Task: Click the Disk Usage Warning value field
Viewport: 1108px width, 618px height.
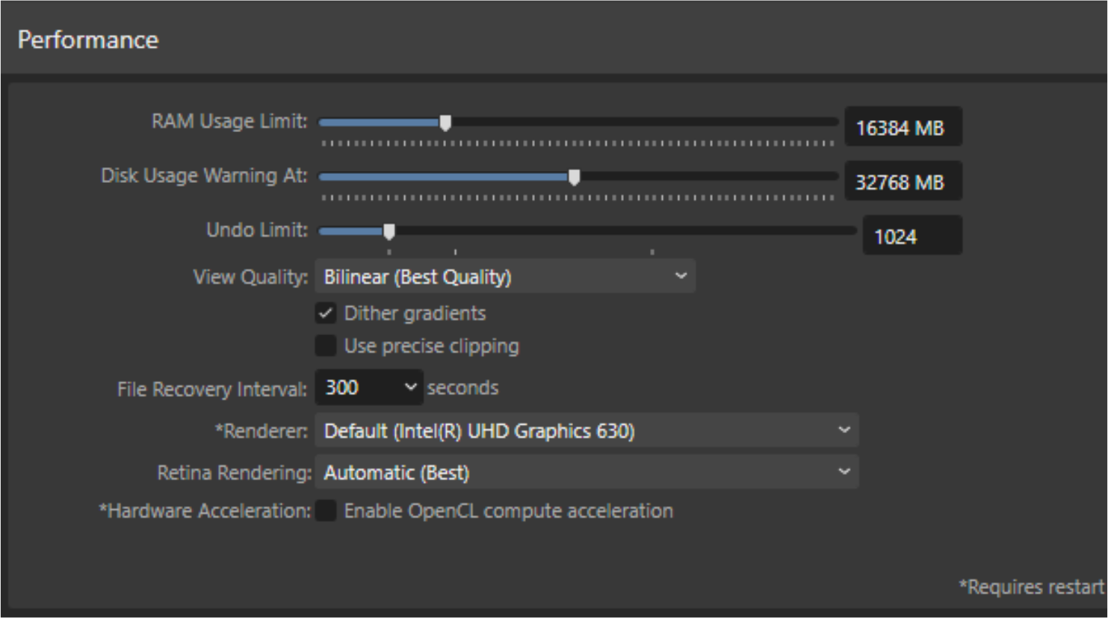Action: coord(903,182)
